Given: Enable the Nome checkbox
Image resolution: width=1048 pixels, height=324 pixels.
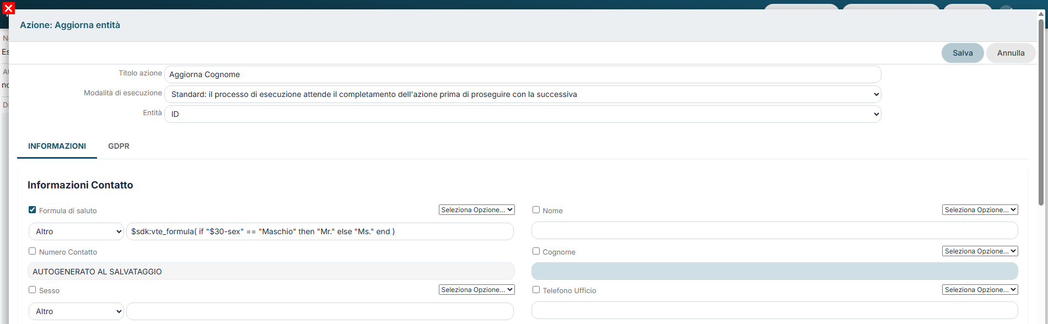Looking at the screenshot, I should [536, 210].
